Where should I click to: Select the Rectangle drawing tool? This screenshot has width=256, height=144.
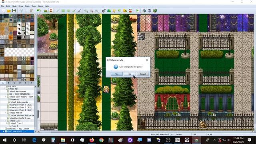coord(63,11)
